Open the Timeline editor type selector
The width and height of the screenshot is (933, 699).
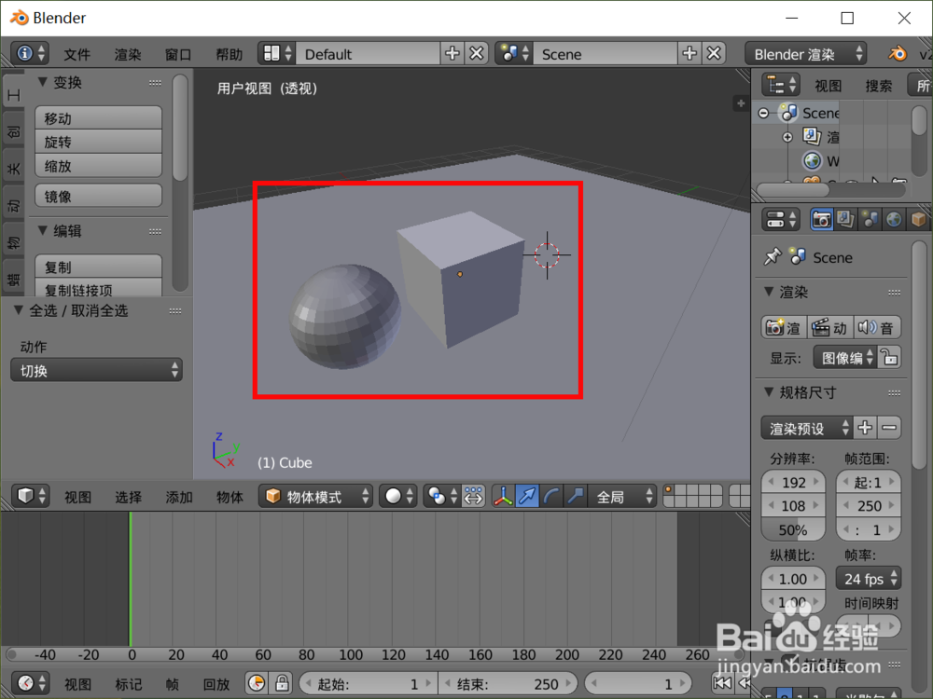pos(31,683)
